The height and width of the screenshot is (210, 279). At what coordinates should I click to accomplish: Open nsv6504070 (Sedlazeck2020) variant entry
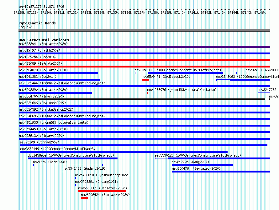(43, 70)
